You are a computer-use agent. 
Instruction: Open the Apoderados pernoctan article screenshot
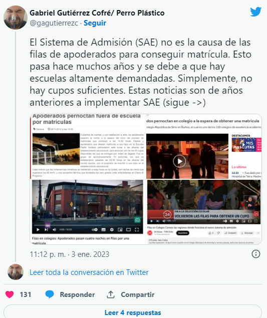click(88, 146)
